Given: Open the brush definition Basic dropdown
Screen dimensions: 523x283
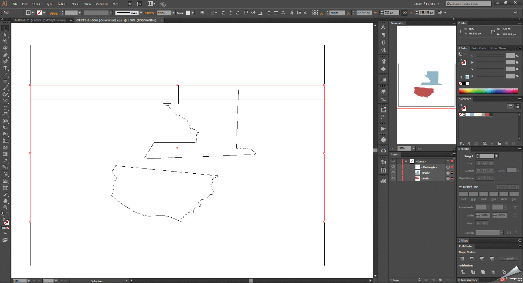Looking at the screenshot, I should (x=142, y=13).
